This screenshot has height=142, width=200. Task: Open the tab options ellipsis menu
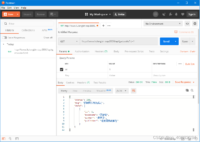[x=109, y=26]
